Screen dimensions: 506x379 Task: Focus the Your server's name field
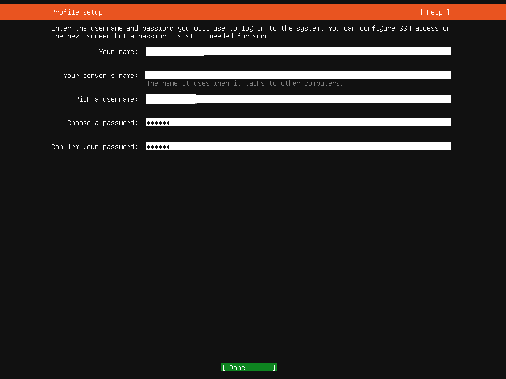coord(297,75)
